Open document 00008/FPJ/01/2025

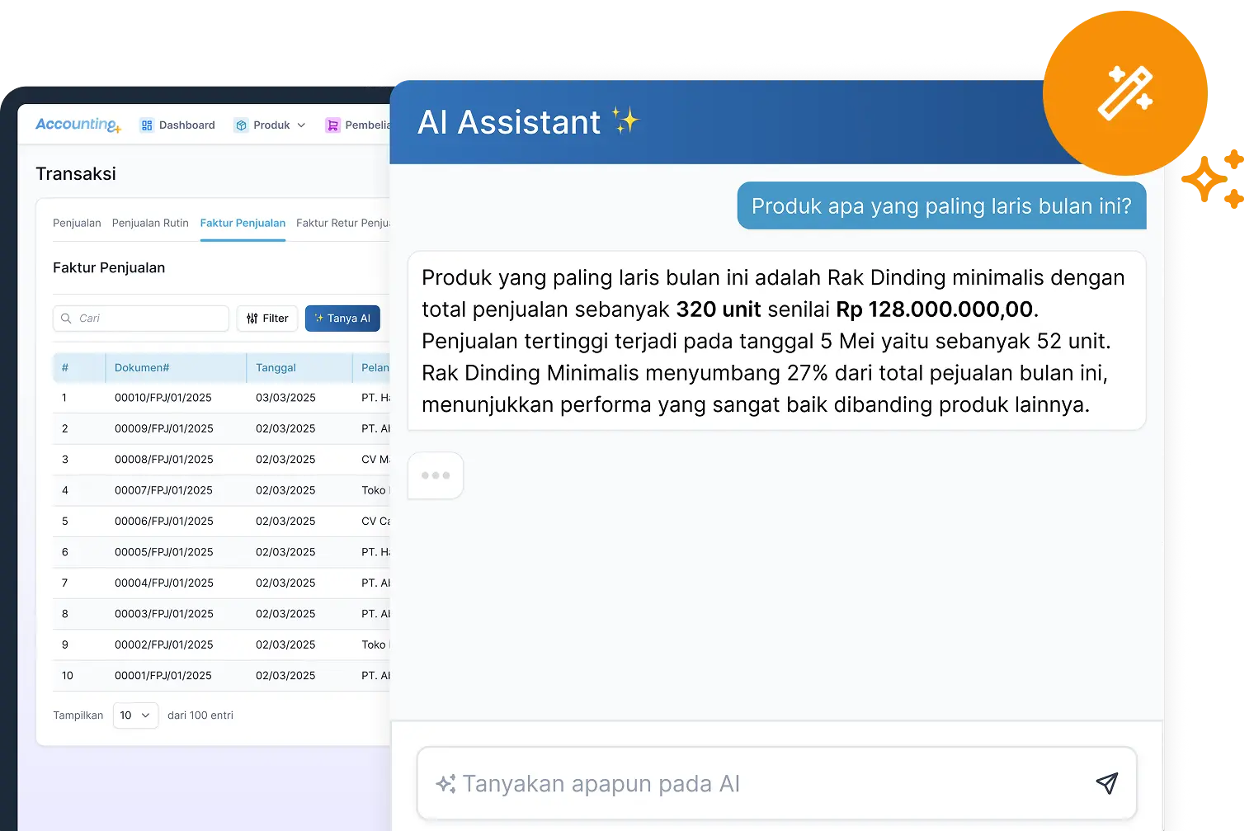(164, 460)
